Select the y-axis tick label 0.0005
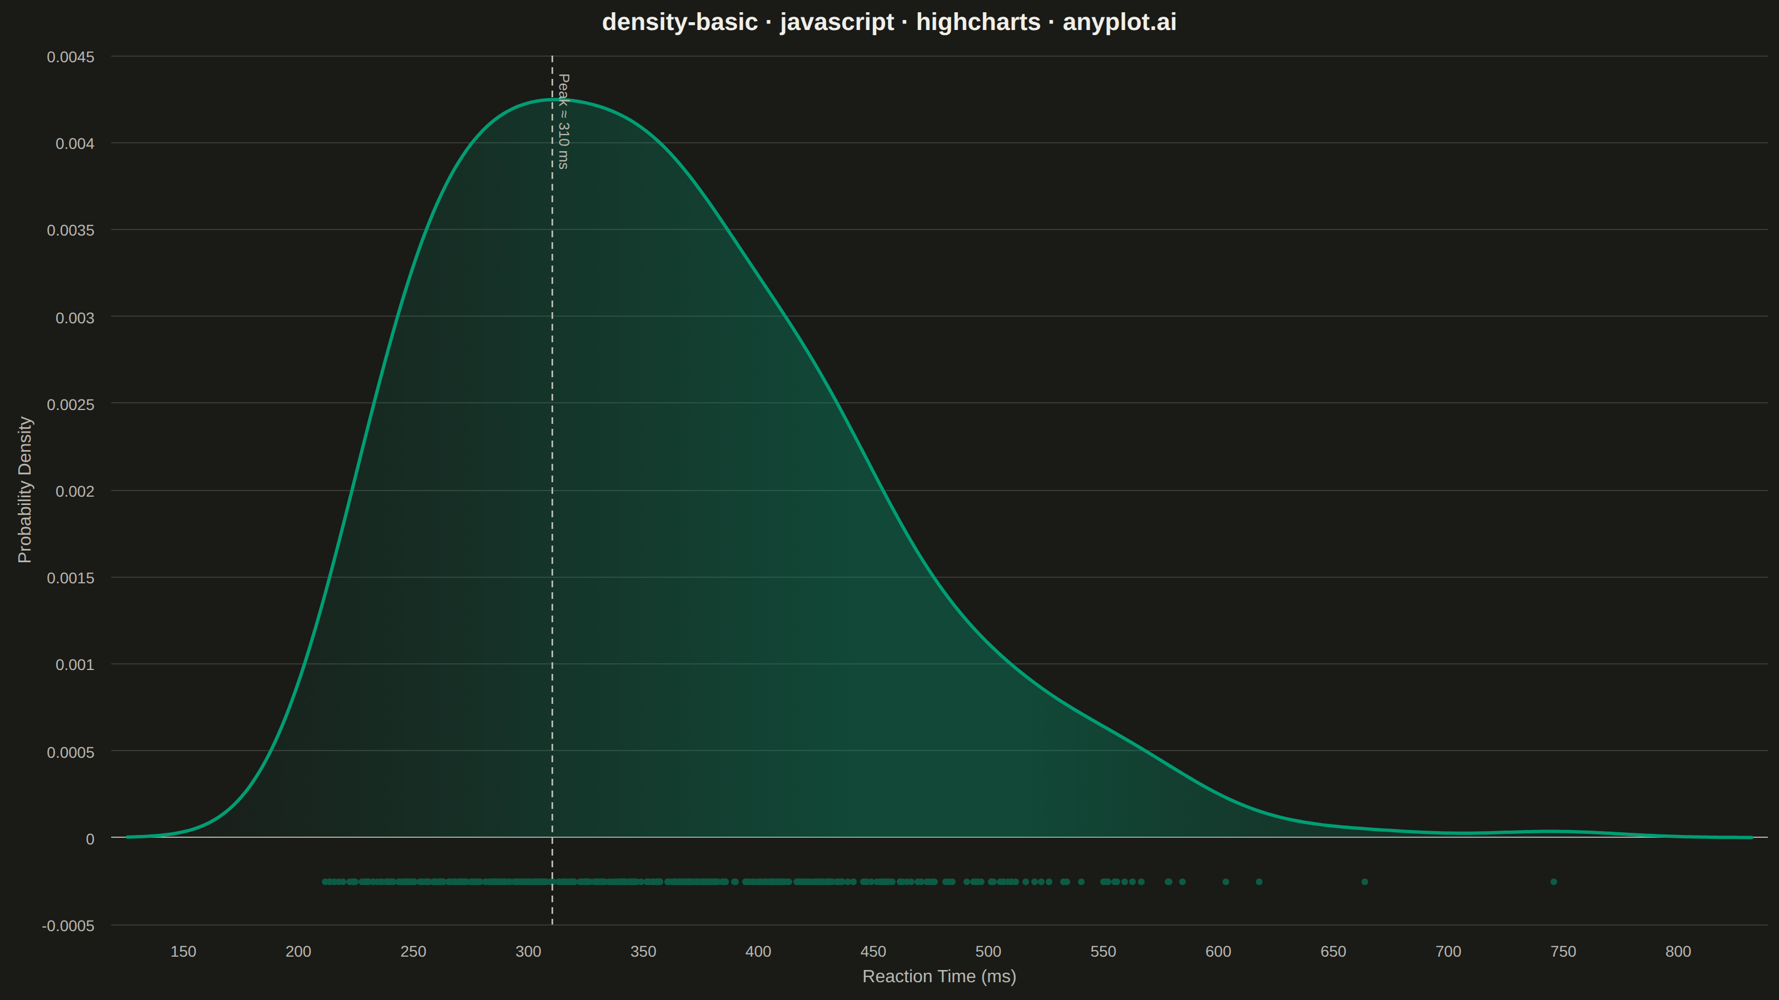The height and width of the screenshot is (1000, 1779). click(x=71, y=752)
